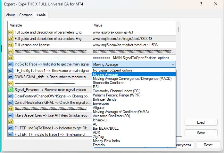
Task: Choose Bollinger Bands in the indicator list
Action: (104, 99)
